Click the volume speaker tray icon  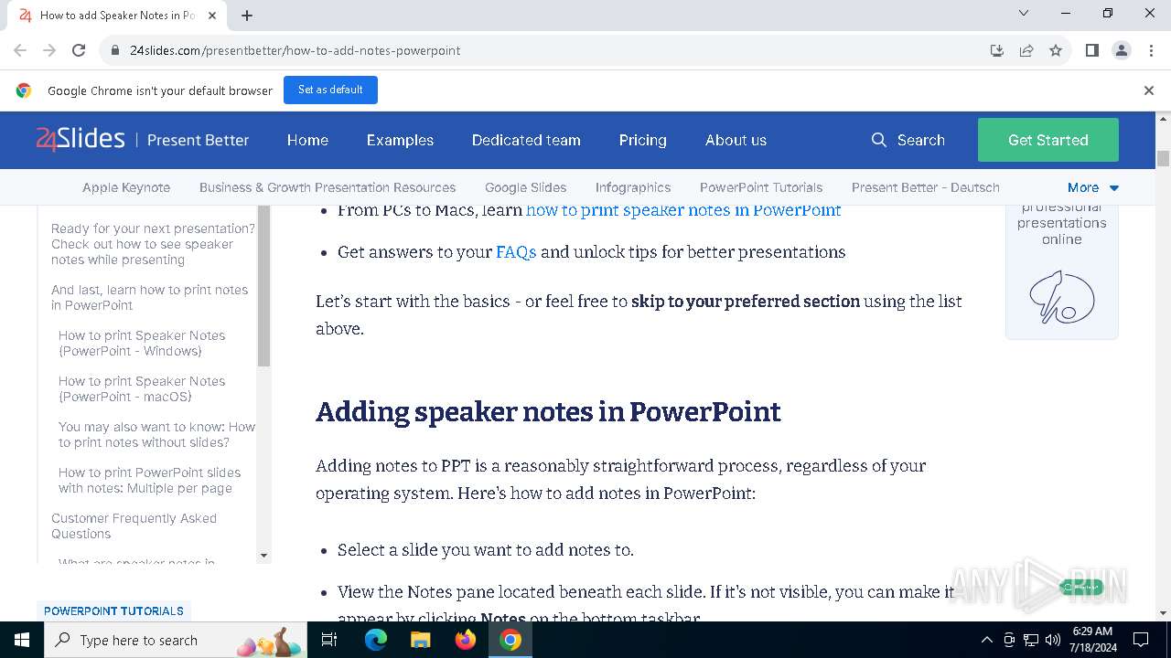1053,640
